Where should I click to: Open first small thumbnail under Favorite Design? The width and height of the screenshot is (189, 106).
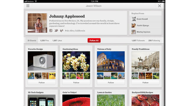pos(31,76)
